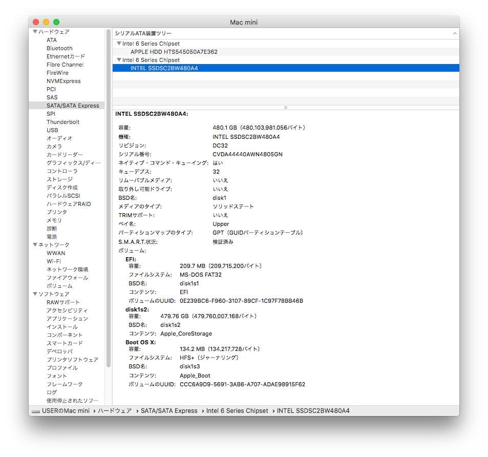Screen dimensions: 488x457
Task: Open Wi-Fi in the sidebar
Action: click(54, 261)
